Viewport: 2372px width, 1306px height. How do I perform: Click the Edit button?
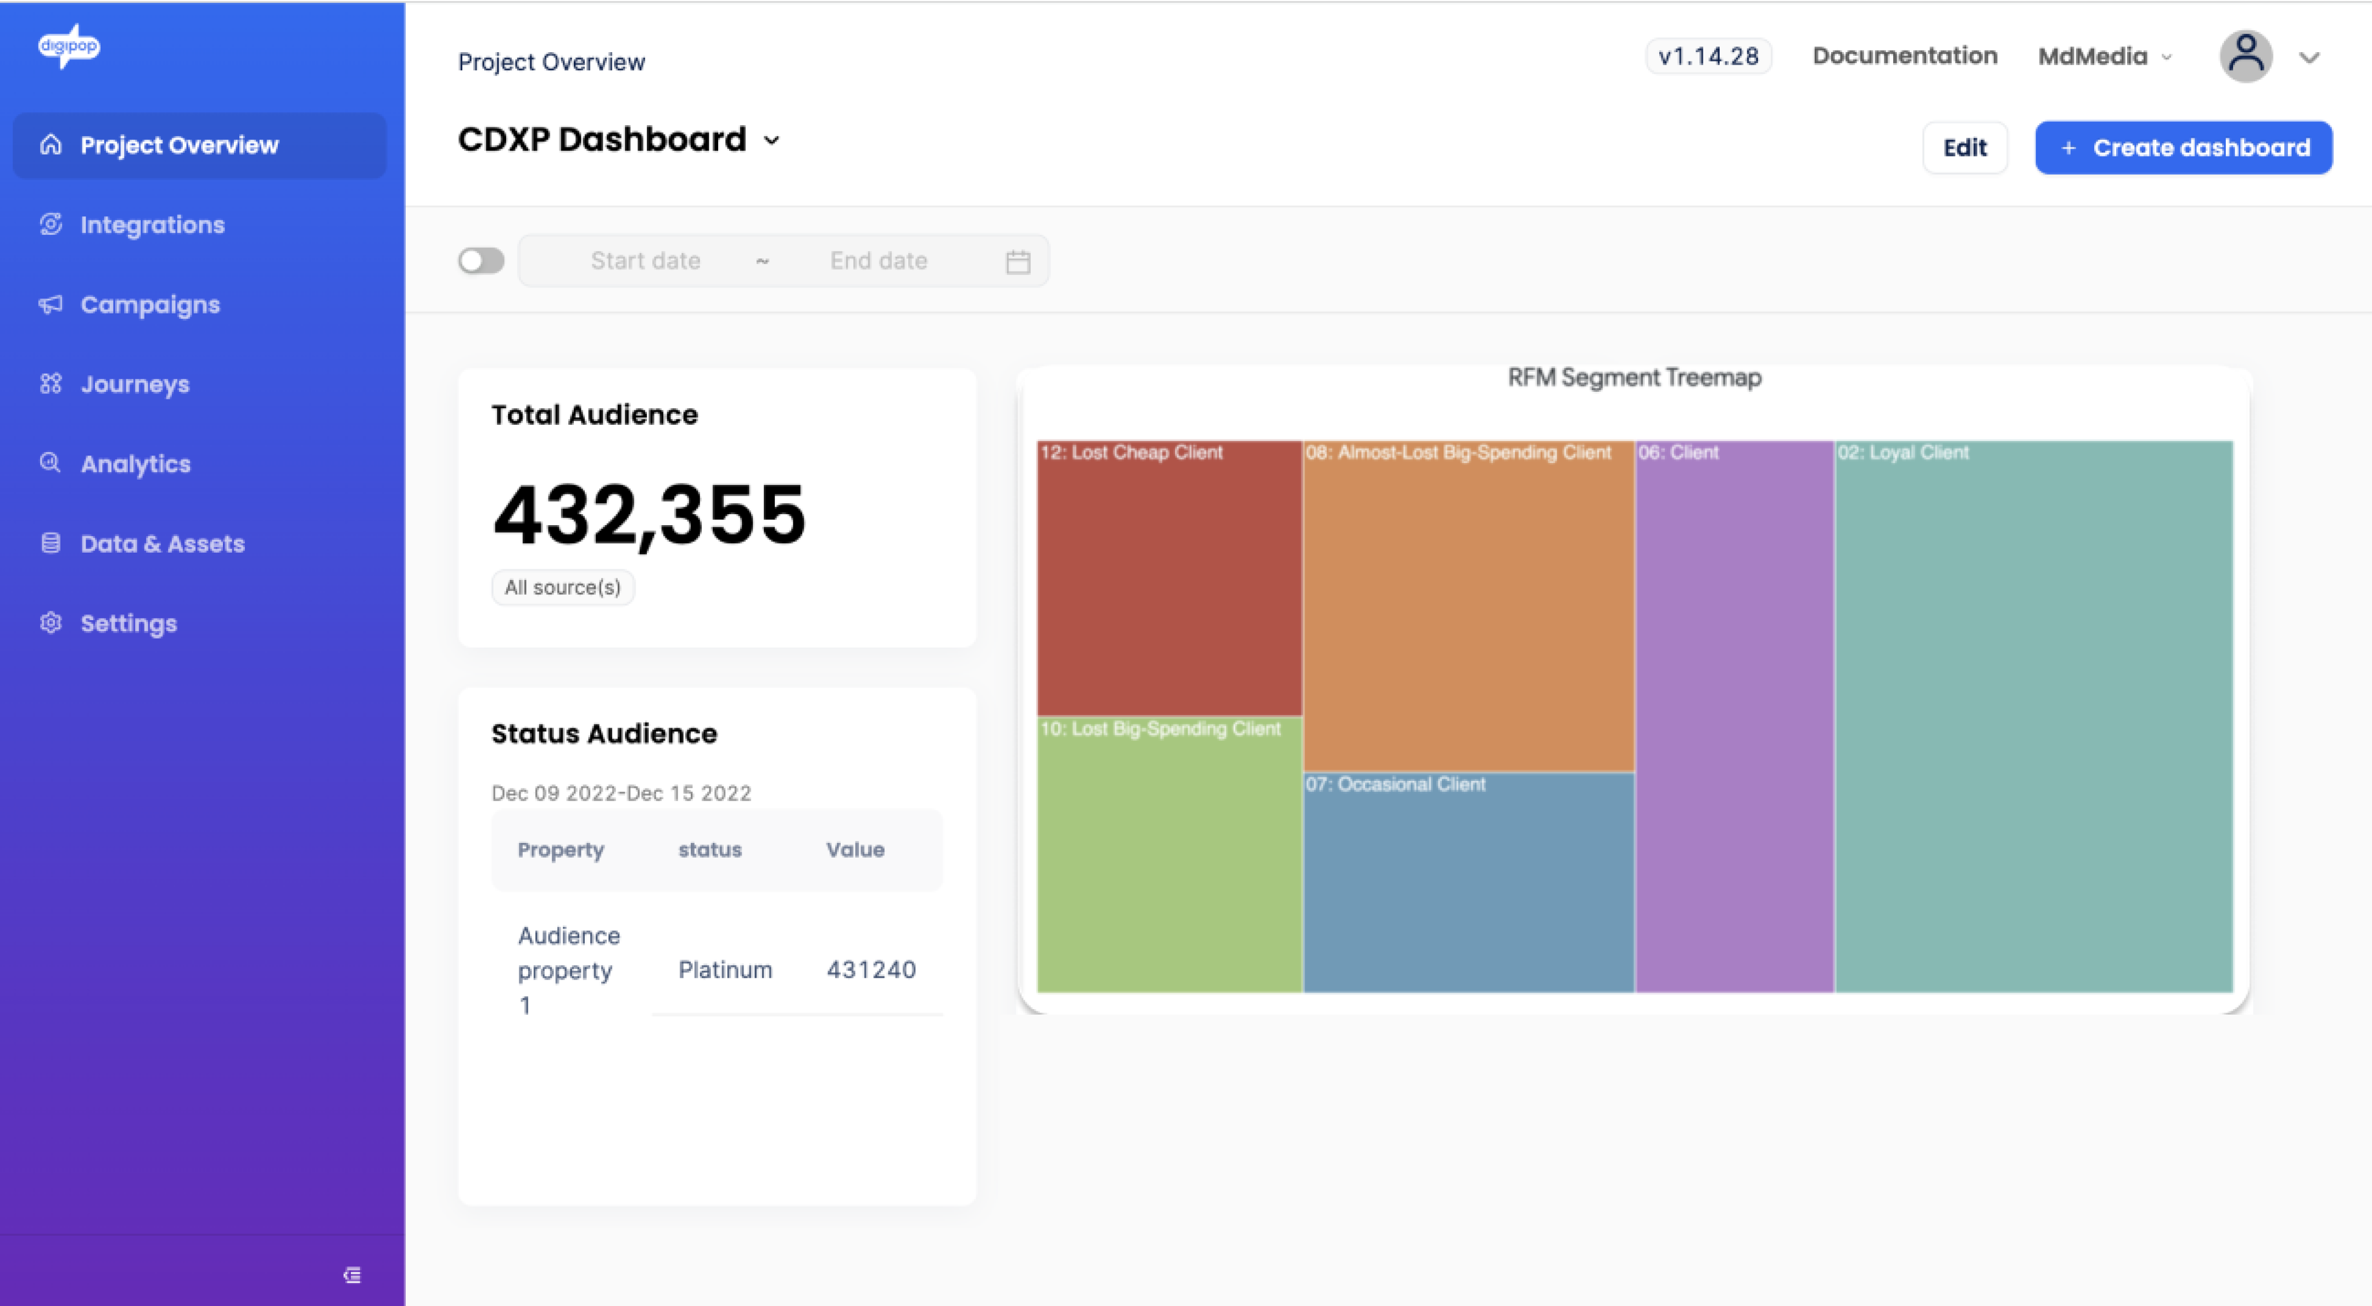click(x=1964, y=148)
